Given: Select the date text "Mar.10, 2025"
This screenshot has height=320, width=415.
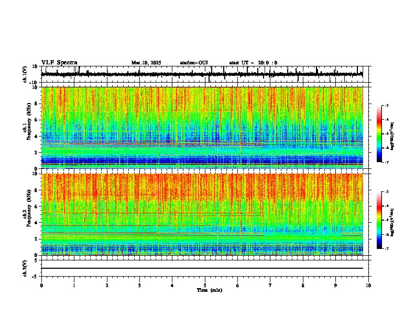Looking at the screenshot, I should (146, 63).
